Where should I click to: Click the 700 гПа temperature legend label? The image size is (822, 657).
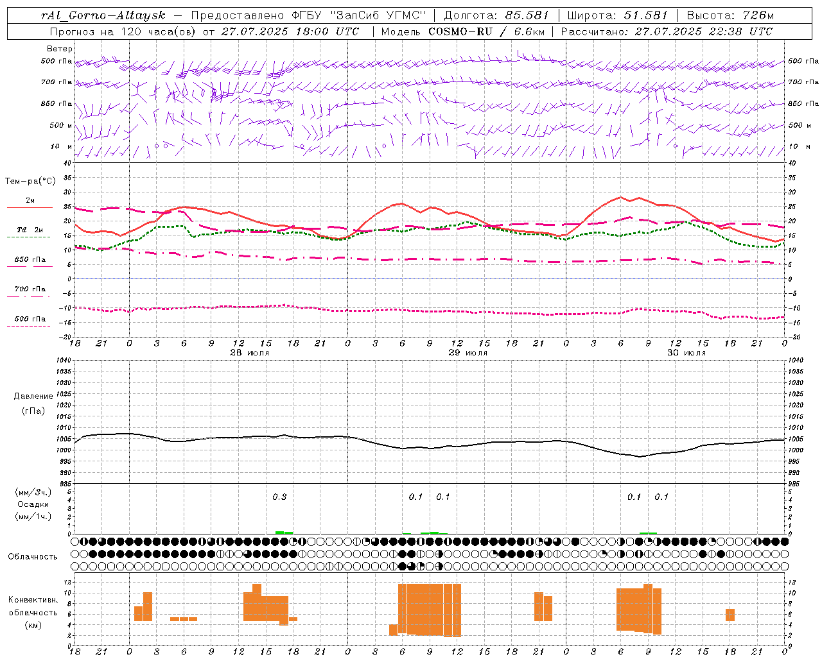[30, 289]
